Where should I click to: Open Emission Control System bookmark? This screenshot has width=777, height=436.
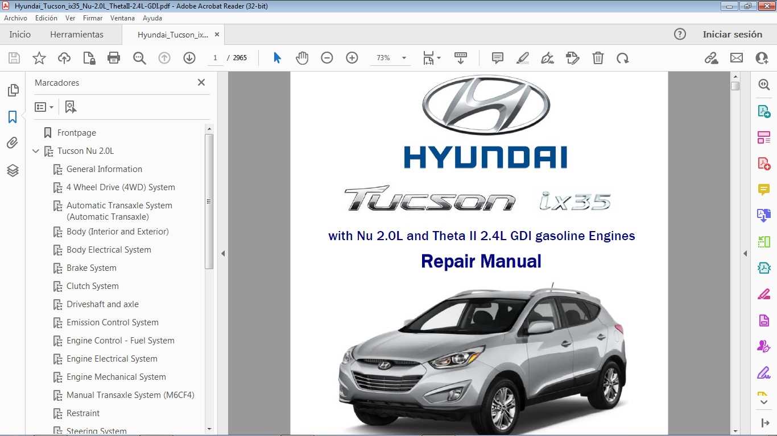coord(112,322)
